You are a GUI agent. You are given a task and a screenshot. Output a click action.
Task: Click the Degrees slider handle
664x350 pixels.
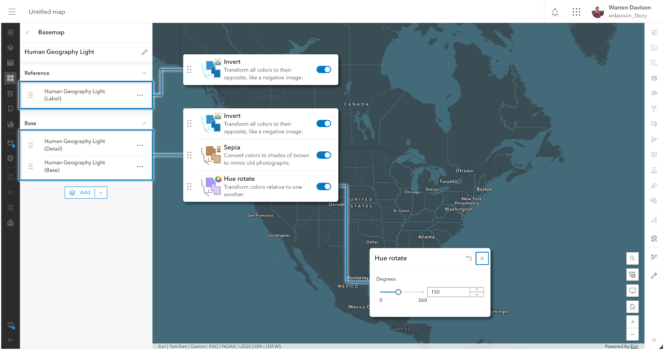398,292
